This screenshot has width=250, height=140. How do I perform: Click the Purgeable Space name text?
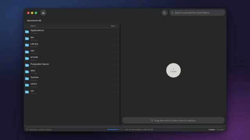[x=39, y=64]
